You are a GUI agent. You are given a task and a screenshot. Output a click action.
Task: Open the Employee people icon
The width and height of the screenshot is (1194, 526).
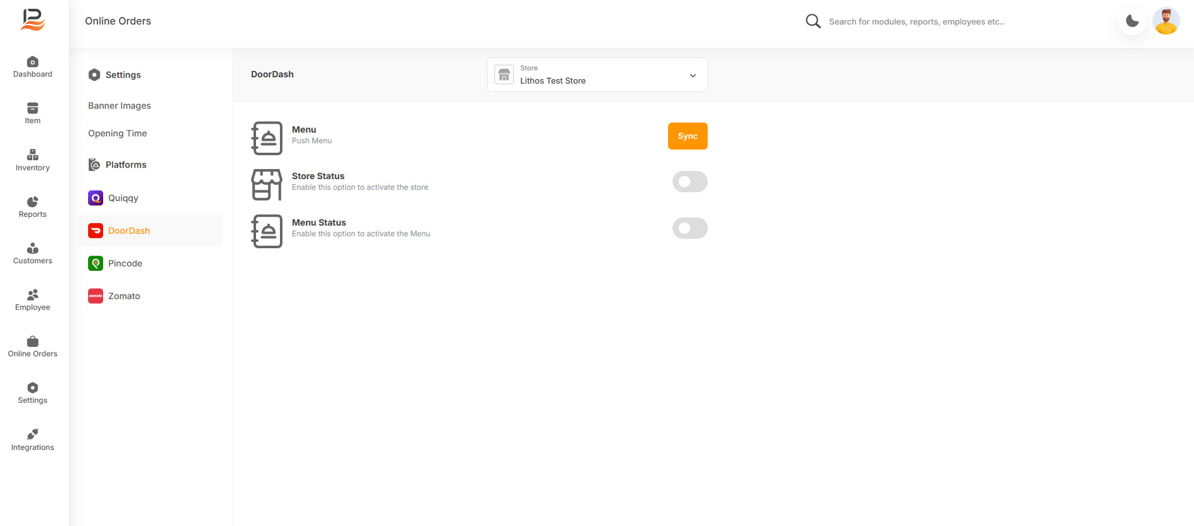(33, 295)
